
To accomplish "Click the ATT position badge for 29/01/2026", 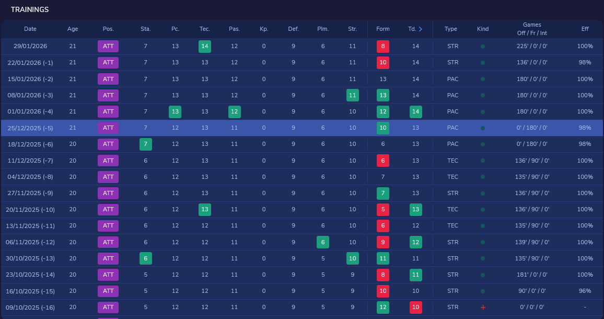I will pos(108,47).
